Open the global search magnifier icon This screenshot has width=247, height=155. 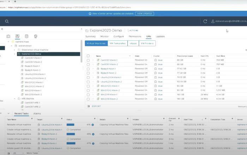(x=7, y=21)
